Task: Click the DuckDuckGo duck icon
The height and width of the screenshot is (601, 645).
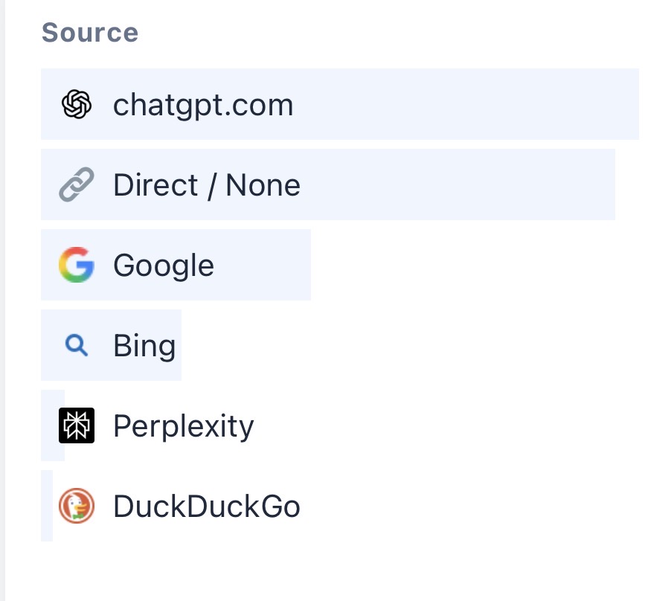Action: (77, 506)
